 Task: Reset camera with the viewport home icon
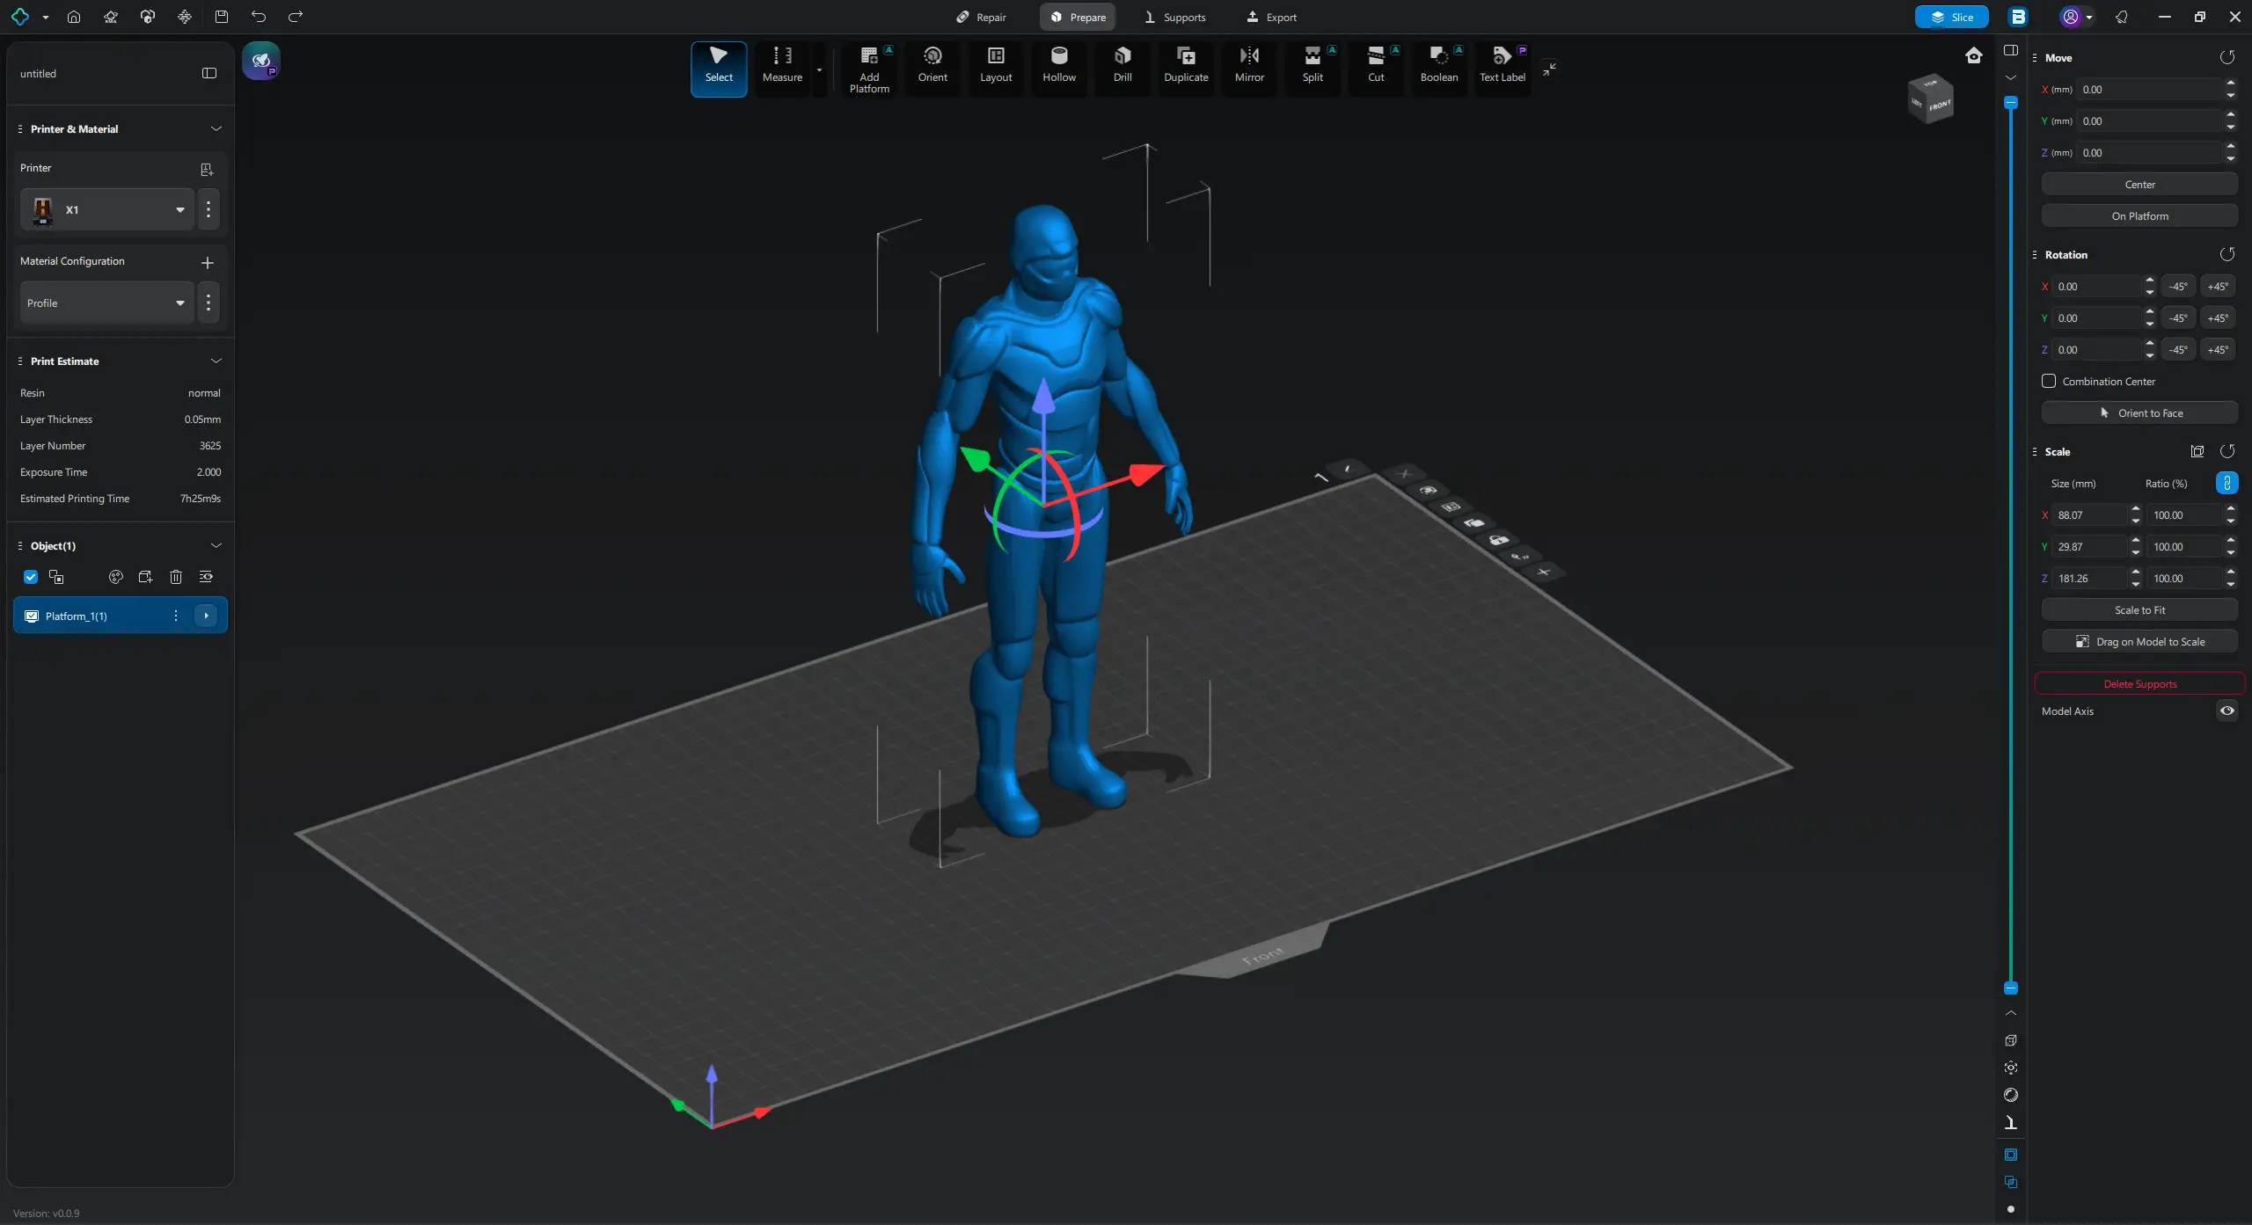tap(1974, 56)
